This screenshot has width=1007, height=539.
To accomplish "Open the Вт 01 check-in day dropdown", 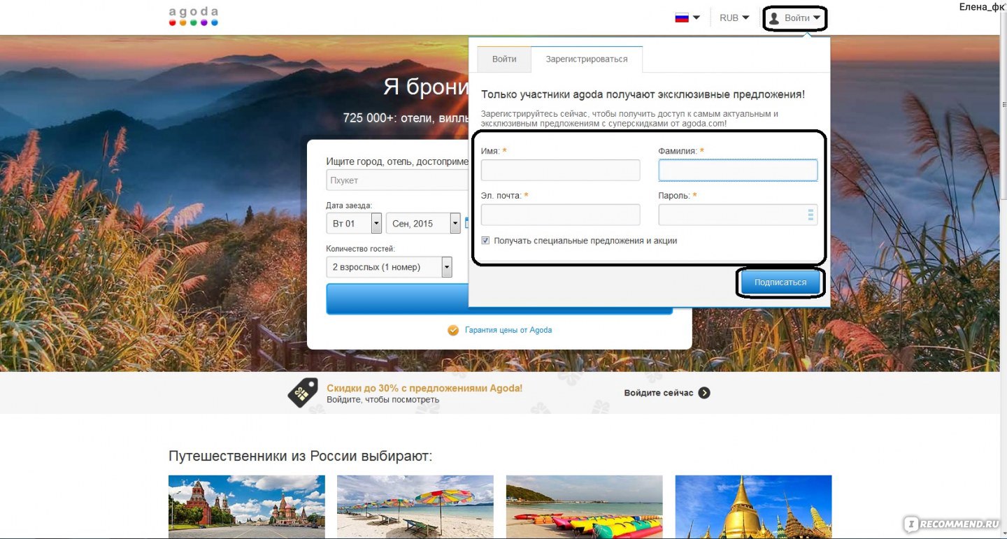I will (x=354, y=224).
